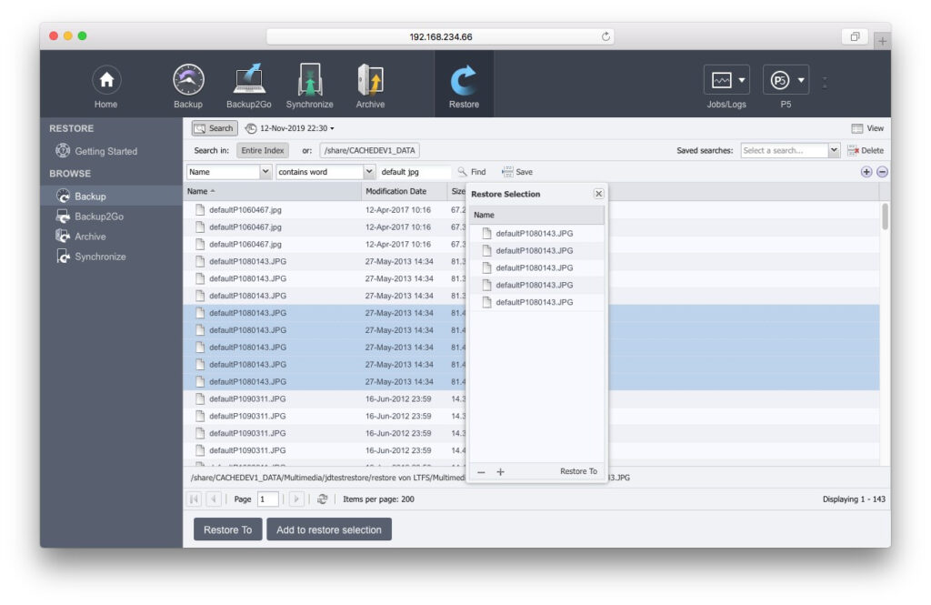Open the Name field dropdown

tap(265, 171)
